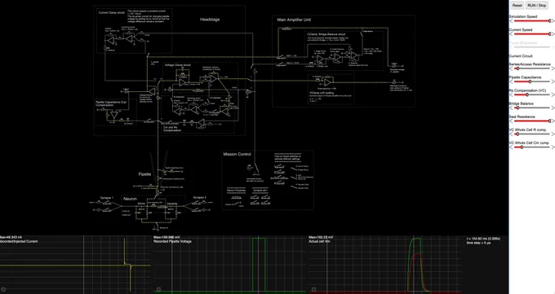Click the Recorded Current output terminal
Screen dimensions: 555x294
pos(395,82)
